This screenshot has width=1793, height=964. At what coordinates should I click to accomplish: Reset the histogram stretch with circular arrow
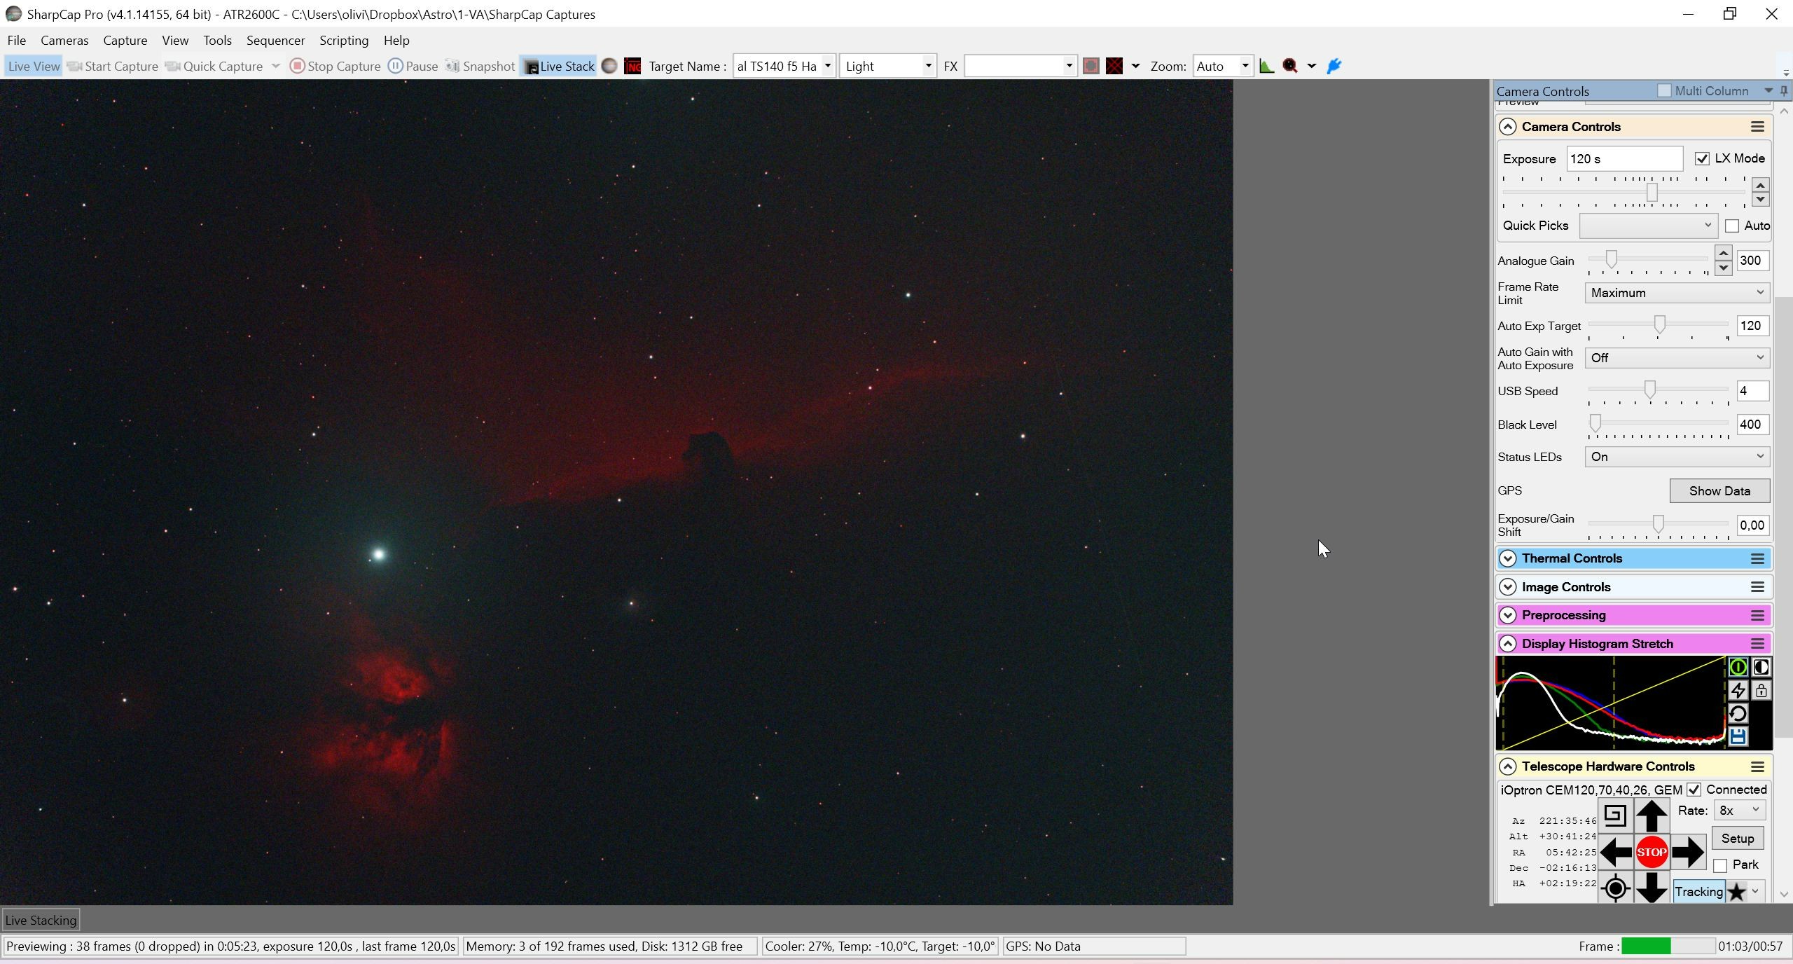coord(1738,713)
